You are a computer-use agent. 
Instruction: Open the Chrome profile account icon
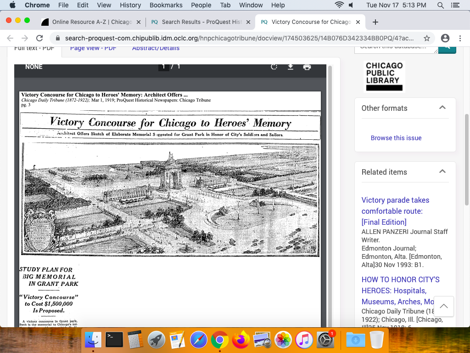click(x=445, y=38)
